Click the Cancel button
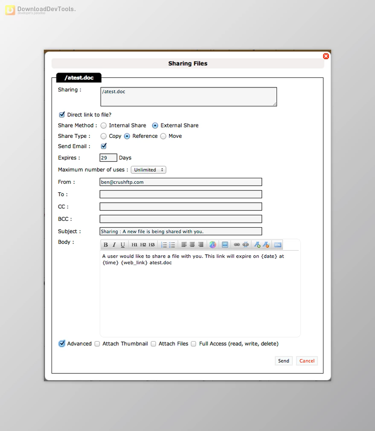 (x=307, y=361)
